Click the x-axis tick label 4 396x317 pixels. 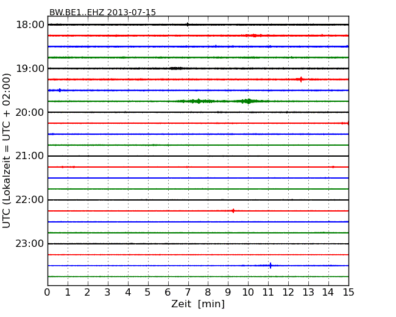pyautogui.click(x=128, y=293)
